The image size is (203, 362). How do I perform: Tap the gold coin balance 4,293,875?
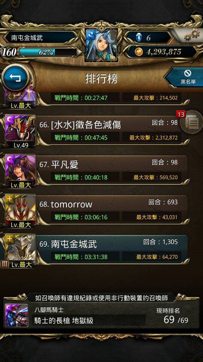click(161, 52)
